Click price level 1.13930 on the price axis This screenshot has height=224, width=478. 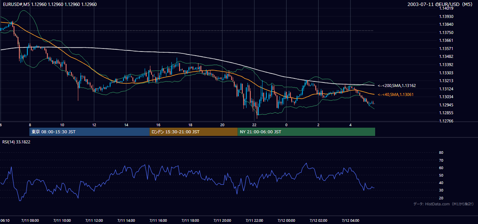tap(446, 16)
